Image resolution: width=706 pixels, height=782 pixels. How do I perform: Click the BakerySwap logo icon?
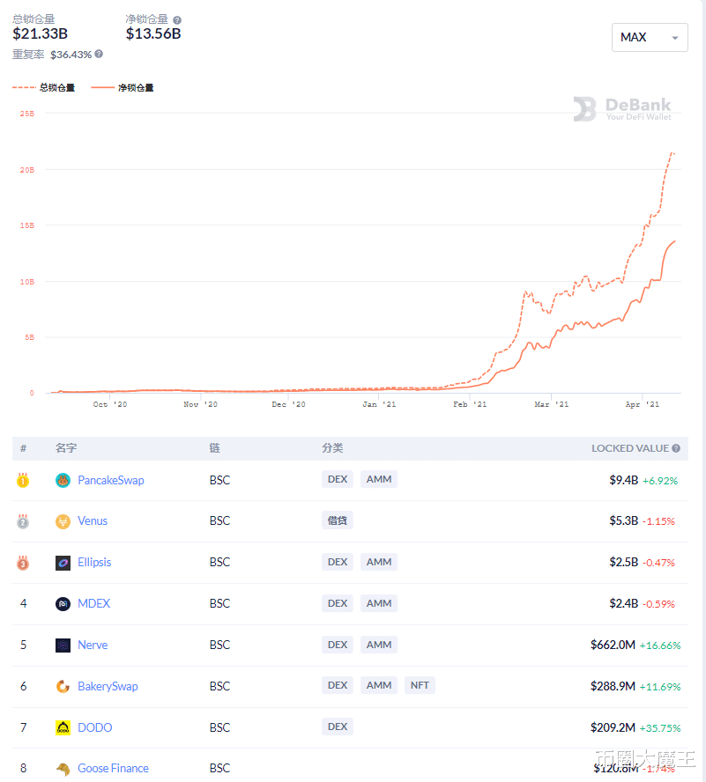(x=63, y=686)
